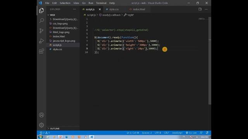248x139 pixels.
Task: Open the Extensions view icon
Action: click(x=41, y=51)
